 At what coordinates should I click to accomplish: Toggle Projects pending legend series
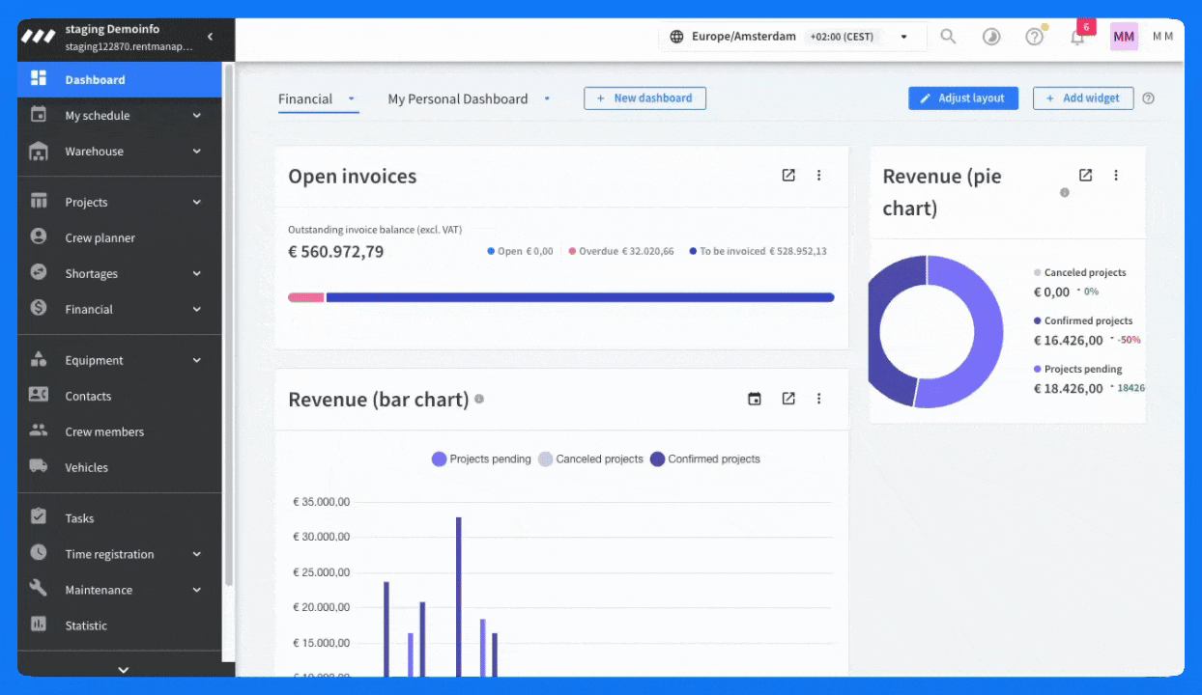(x=481, y=459)
